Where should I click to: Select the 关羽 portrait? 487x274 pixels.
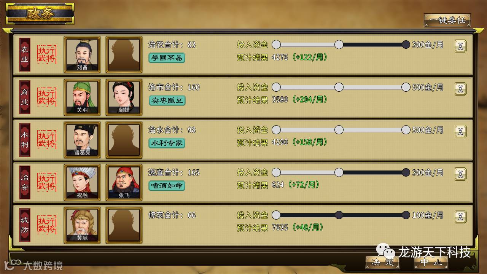(82, 97)
